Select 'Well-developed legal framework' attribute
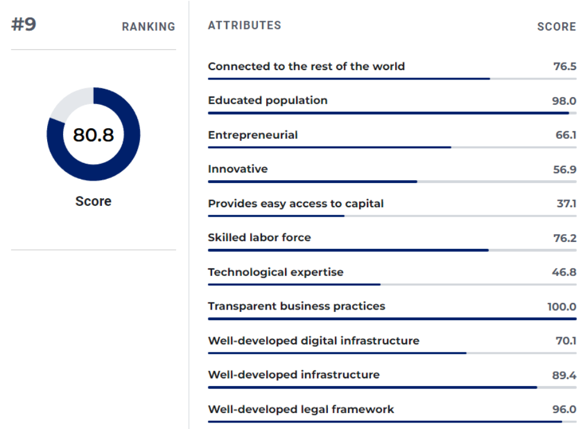This screenshot has height=429, width=587. click(x=301, y=409)
